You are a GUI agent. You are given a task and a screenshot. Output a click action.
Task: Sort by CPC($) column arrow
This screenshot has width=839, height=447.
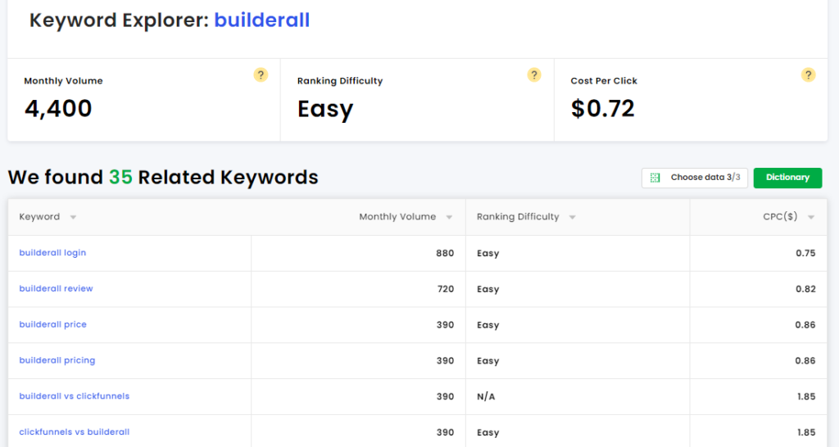tap(811, 217)
